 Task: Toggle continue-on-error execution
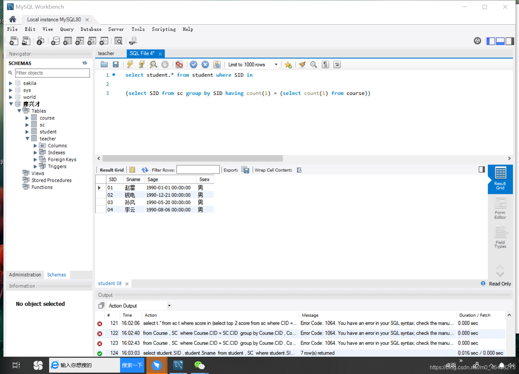pos(179,64)
